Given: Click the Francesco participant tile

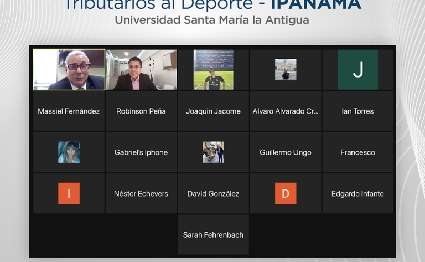Looking at the screenshot, I should tap(357, 152).
